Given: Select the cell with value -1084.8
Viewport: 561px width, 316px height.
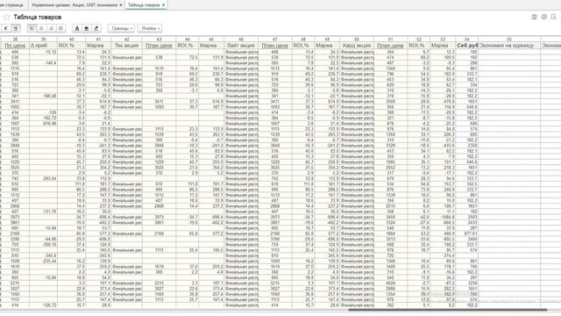Looking at the screenshot, I should tap(443, 217).
